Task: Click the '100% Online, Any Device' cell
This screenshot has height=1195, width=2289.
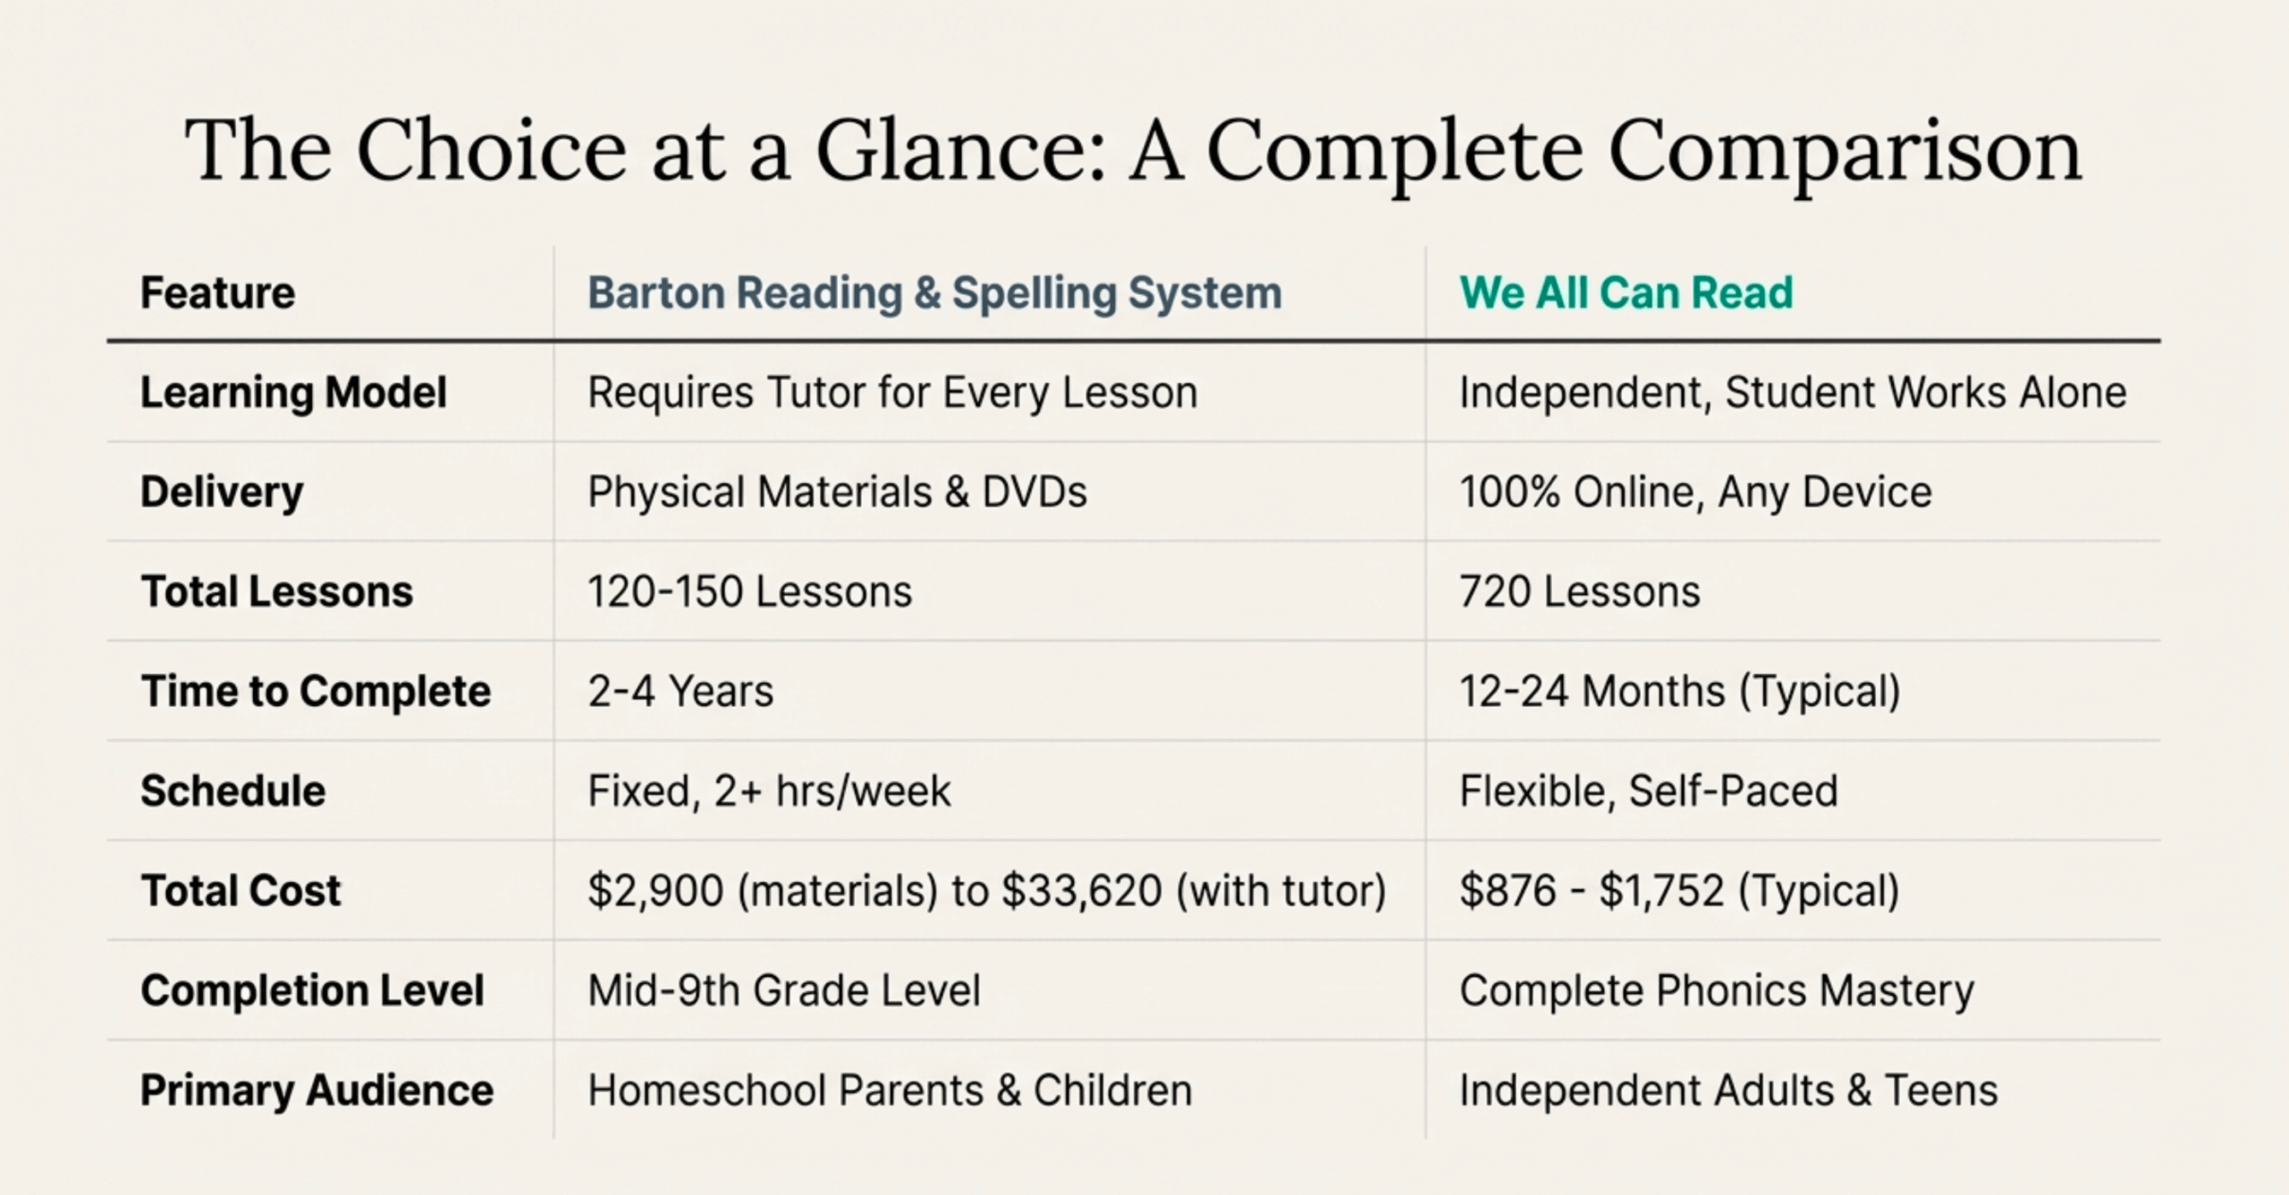Action: 1695,492
